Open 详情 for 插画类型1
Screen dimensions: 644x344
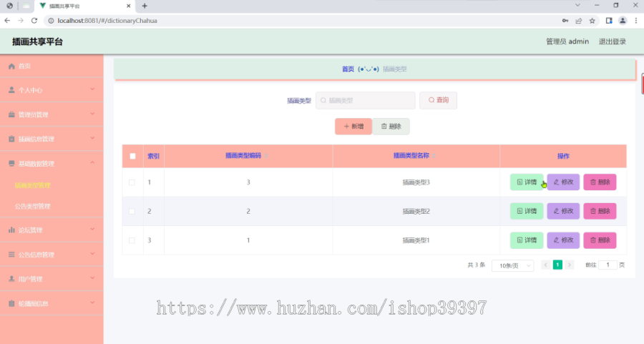tap(527, 240)
